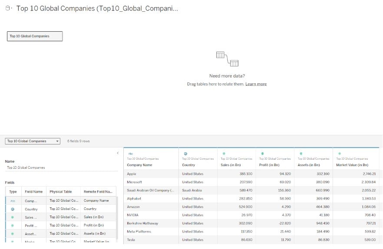Image resolution: width=383 pixels, height=249 pixels.
Task: Click the relate-tables illustration icon on the canvas
Action: pos(227,59)
